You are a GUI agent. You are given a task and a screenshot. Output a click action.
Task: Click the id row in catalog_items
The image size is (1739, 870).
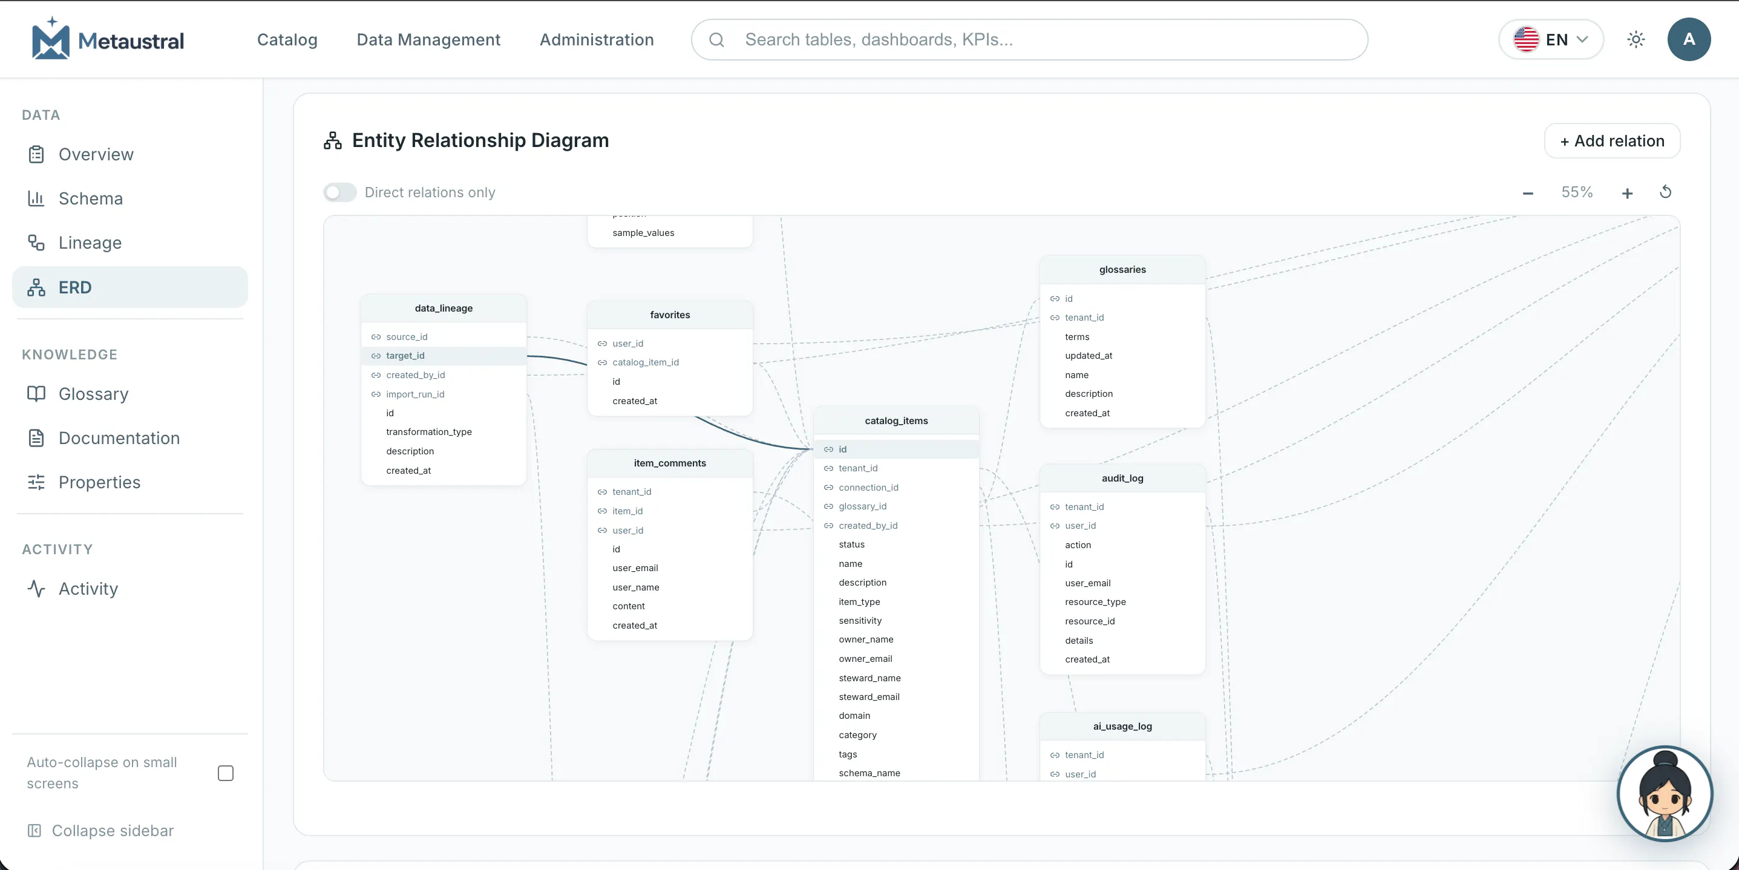[896, 450]
